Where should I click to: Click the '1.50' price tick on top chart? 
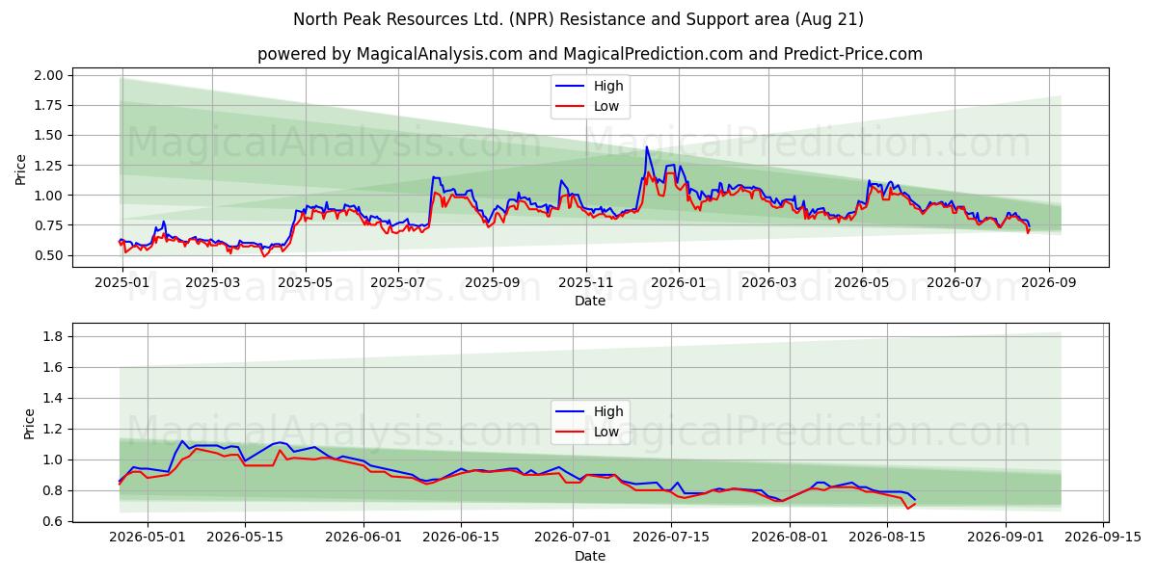point(49,135)
